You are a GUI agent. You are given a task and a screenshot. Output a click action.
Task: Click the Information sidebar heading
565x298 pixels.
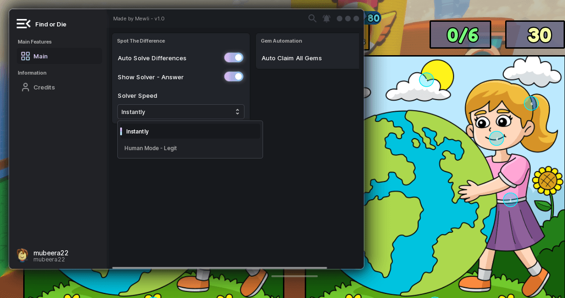point(32,73)
